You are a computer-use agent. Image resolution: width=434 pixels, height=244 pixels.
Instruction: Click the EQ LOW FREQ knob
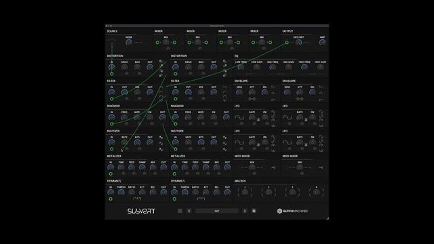coord(241,67)
